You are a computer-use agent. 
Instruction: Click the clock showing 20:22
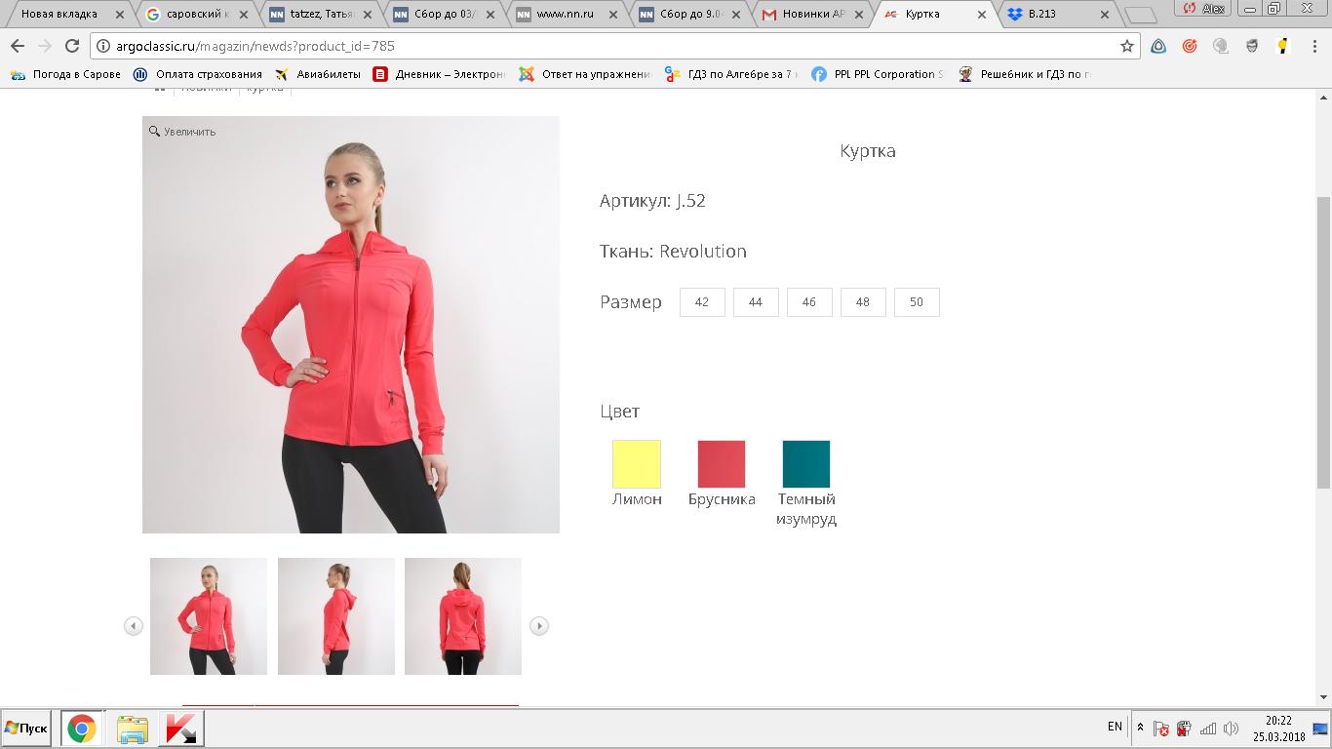[1278, 720]
